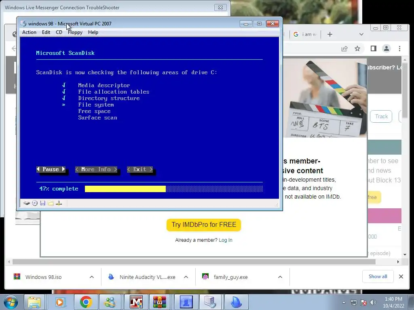Click 'Try IMDbPro for FREE' button
Viewport: 414px width, 310px height.
coord(204,225)
